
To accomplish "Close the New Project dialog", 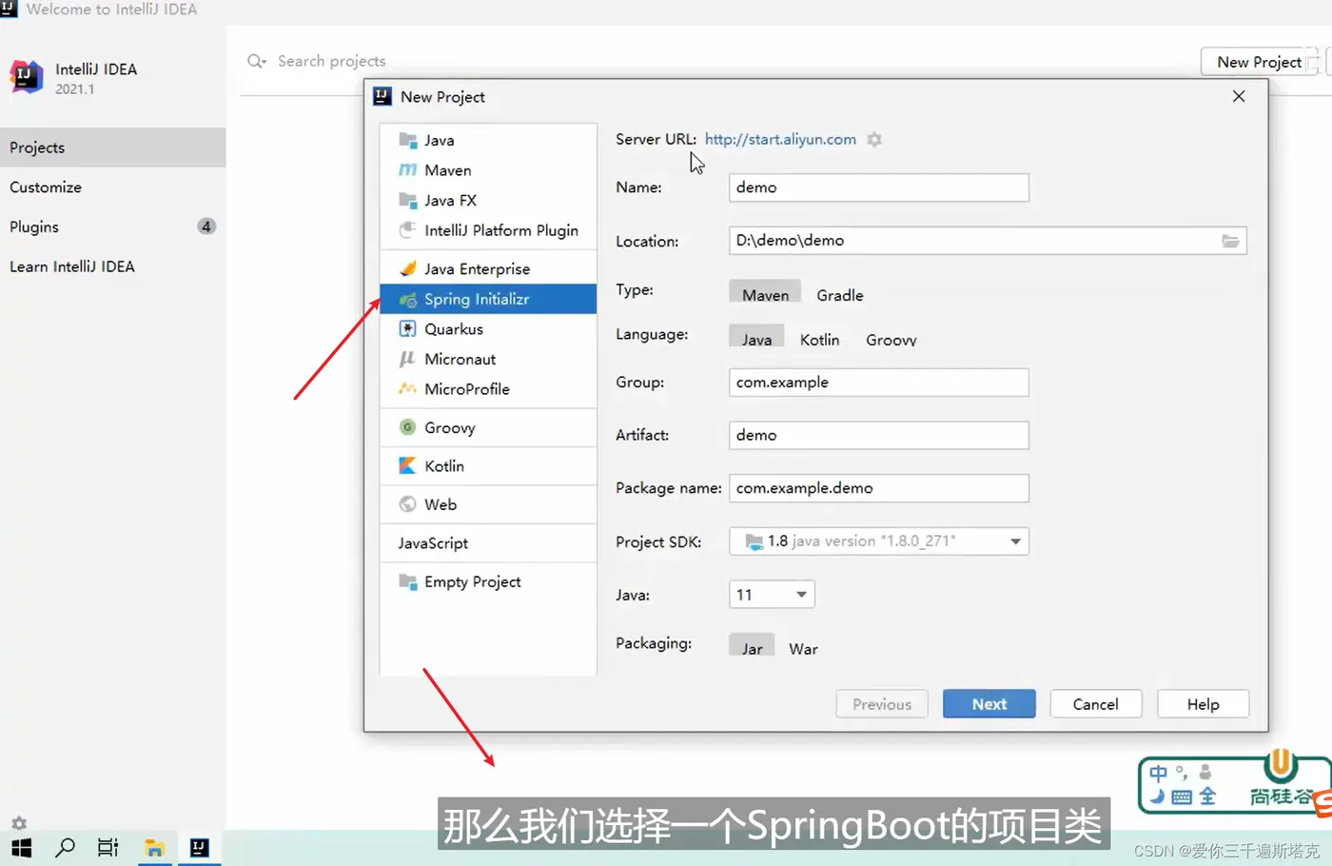I will click(x=1239, y=96).
